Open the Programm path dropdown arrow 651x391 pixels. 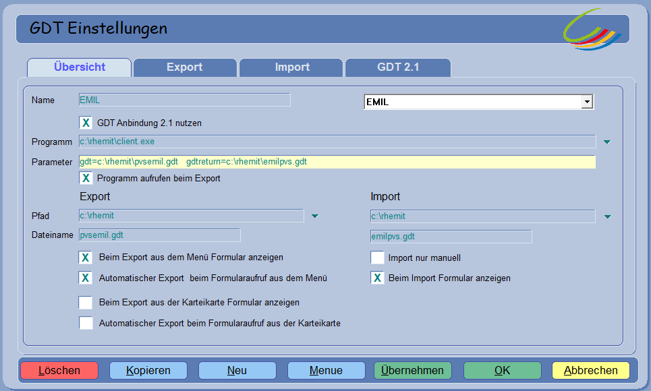click(x=606, y=142)
